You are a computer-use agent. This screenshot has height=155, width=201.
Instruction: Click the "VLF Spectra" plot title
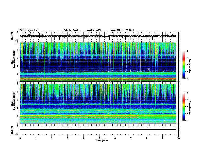coord(29,30)
